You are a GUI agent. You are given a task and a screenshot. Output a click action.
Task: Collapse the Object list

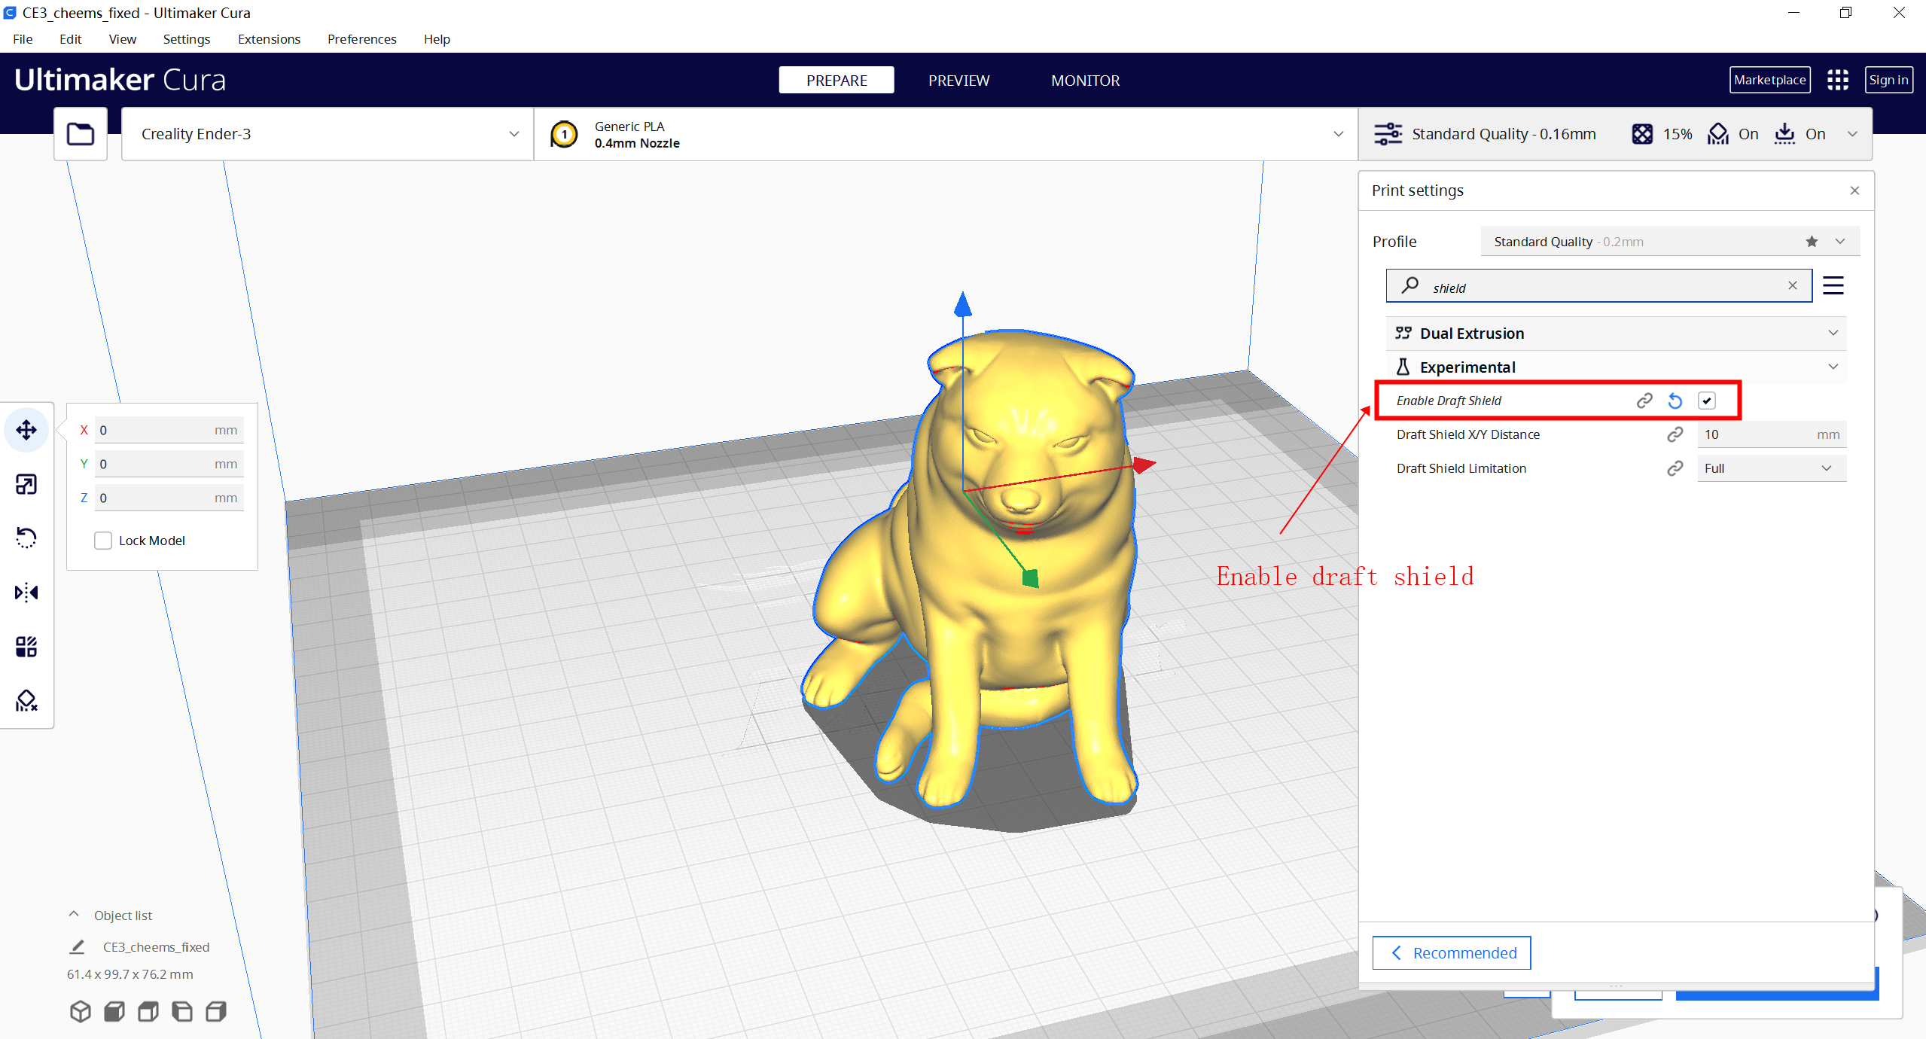[74, 915]
